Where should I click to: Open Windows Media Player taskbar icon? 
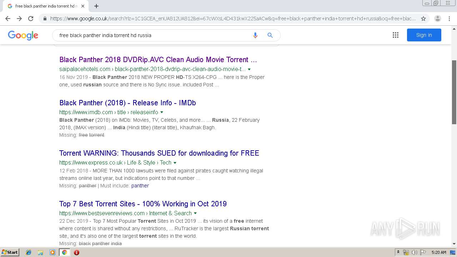[52, 252]
